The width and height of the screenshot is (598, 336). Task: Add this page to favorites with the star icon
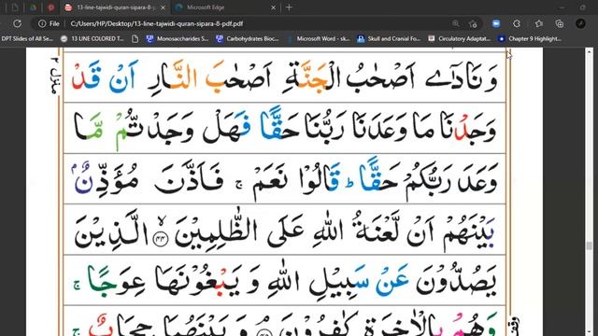coord(473,23)
